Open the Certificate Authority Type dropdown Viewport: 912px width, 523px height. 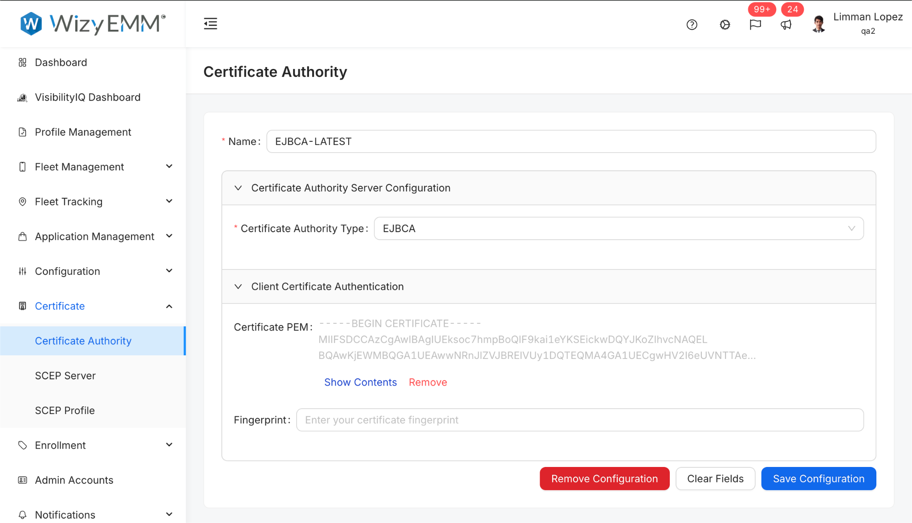tap(618, 229)
